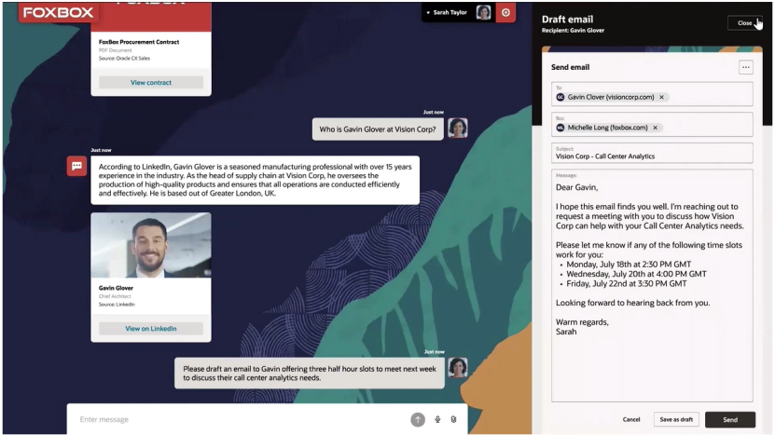Screen dimensions: 775x435
Task: Click the FOXBOX logo
Action: pos(59,12)
